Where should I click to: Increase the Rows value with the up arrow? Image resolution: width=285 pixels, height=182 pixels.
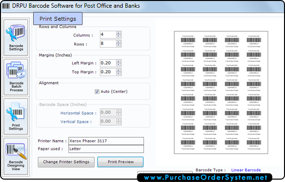pos(118,42)
